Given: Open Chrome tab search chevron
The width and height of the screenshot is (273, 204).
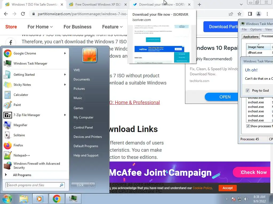Looking at the screenshot, I should coord(241,5).
